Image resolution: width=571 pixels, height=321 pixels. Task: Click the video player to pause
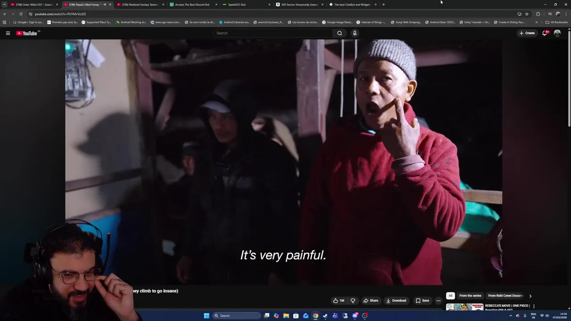click(284, 162)
